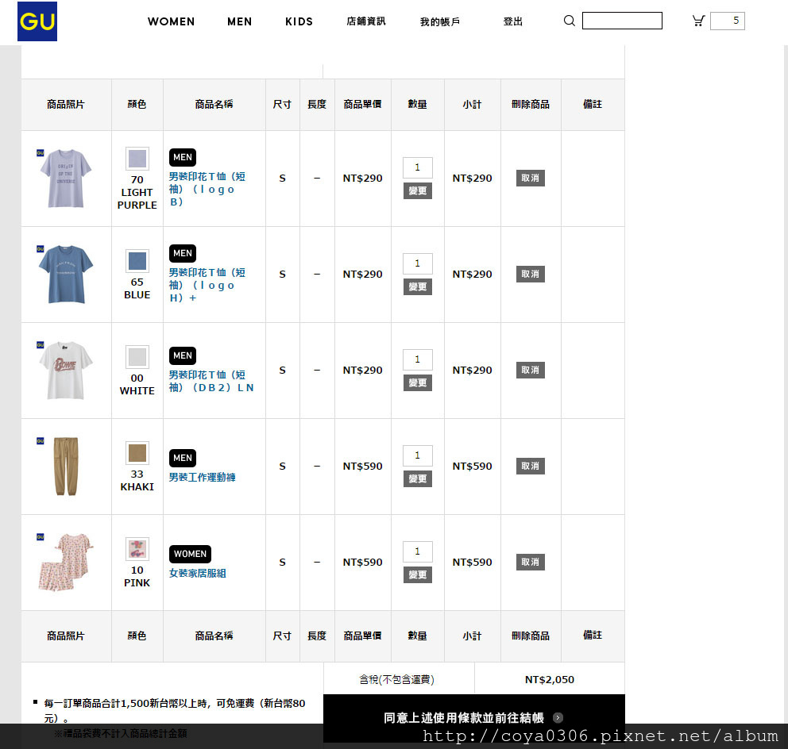Open the KIDS menu

coord(299,21)
